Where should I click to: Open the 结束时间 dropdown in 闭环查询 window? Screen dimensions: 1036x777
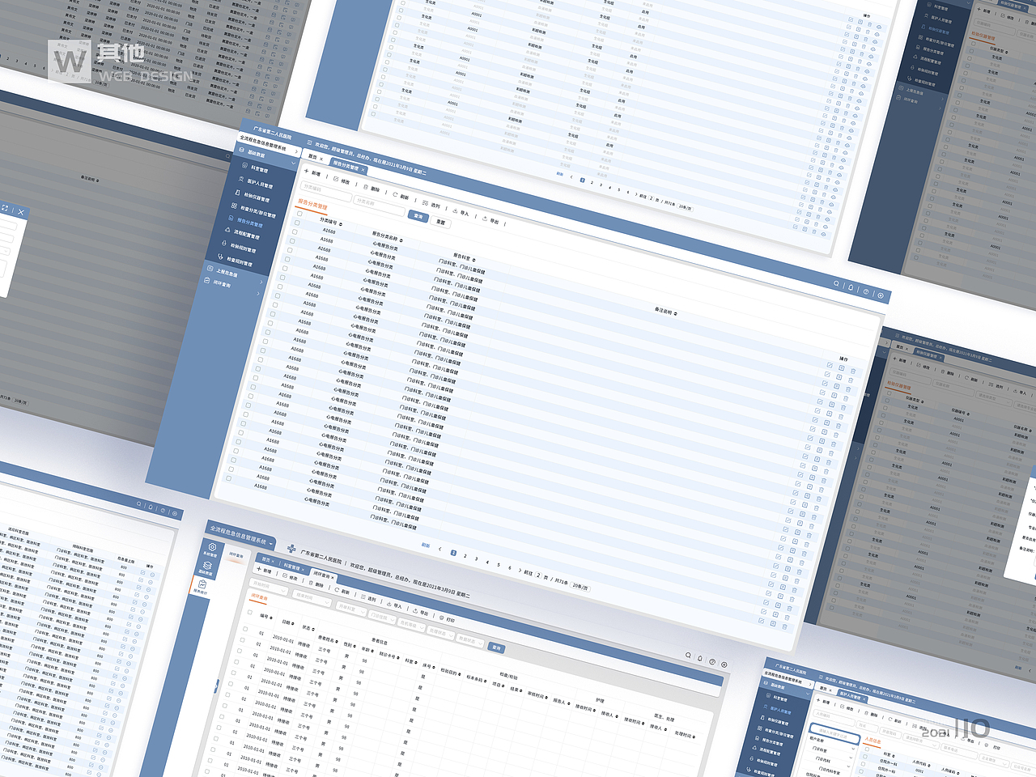pos(313,599)
